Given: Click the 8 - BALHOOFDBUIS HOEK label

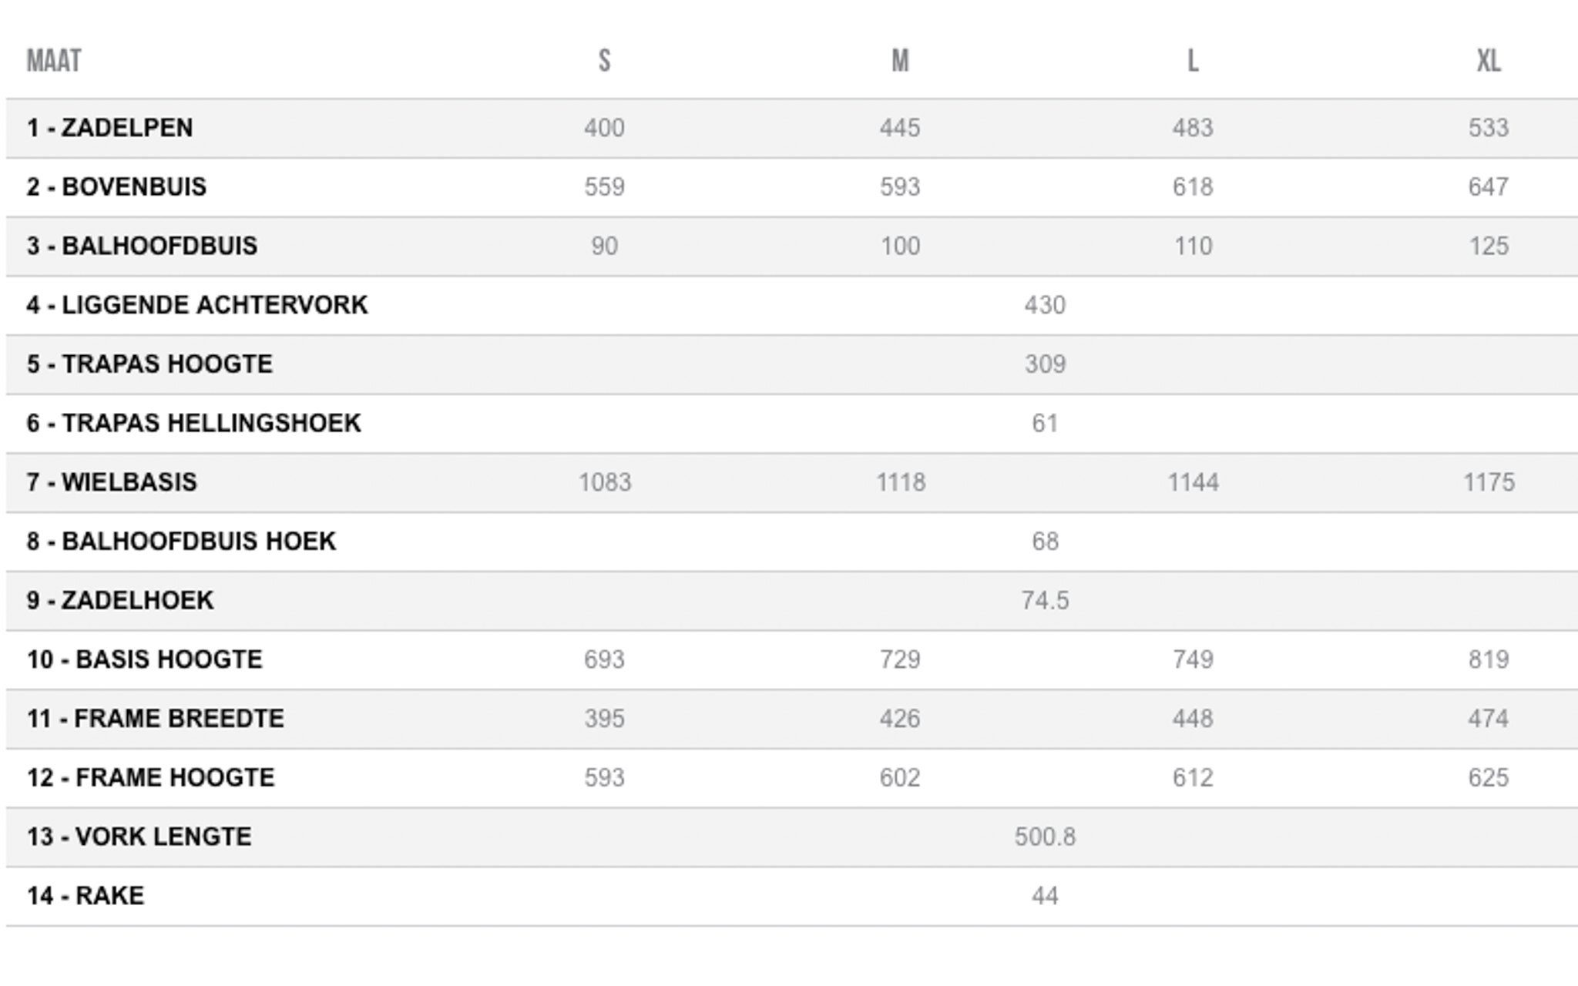Looking at the screenshot, I should [x=181, y=542].
